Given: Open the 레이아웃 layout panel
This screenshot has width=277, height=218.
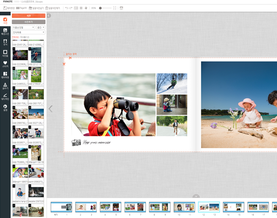Looking at the screenshot, I should click(x=5, y=75).
